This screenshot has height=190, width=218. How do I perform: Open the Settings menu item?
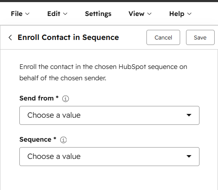(x=98, y=14)
